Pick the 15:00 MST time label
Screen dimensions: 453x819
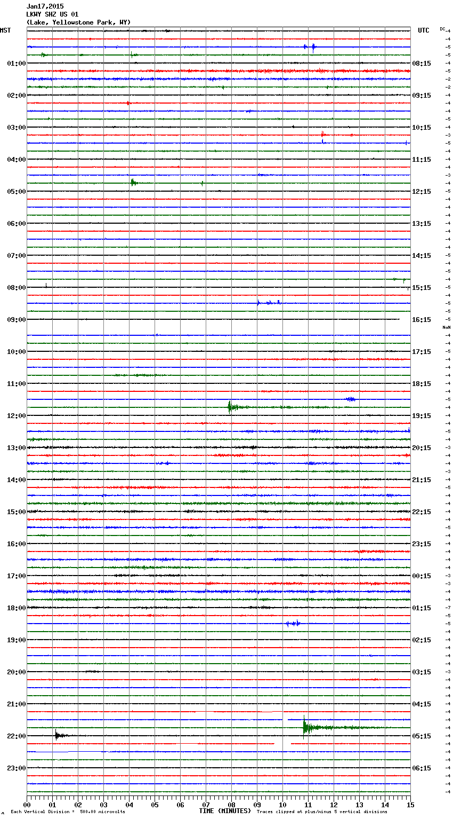tap(17, 511)
